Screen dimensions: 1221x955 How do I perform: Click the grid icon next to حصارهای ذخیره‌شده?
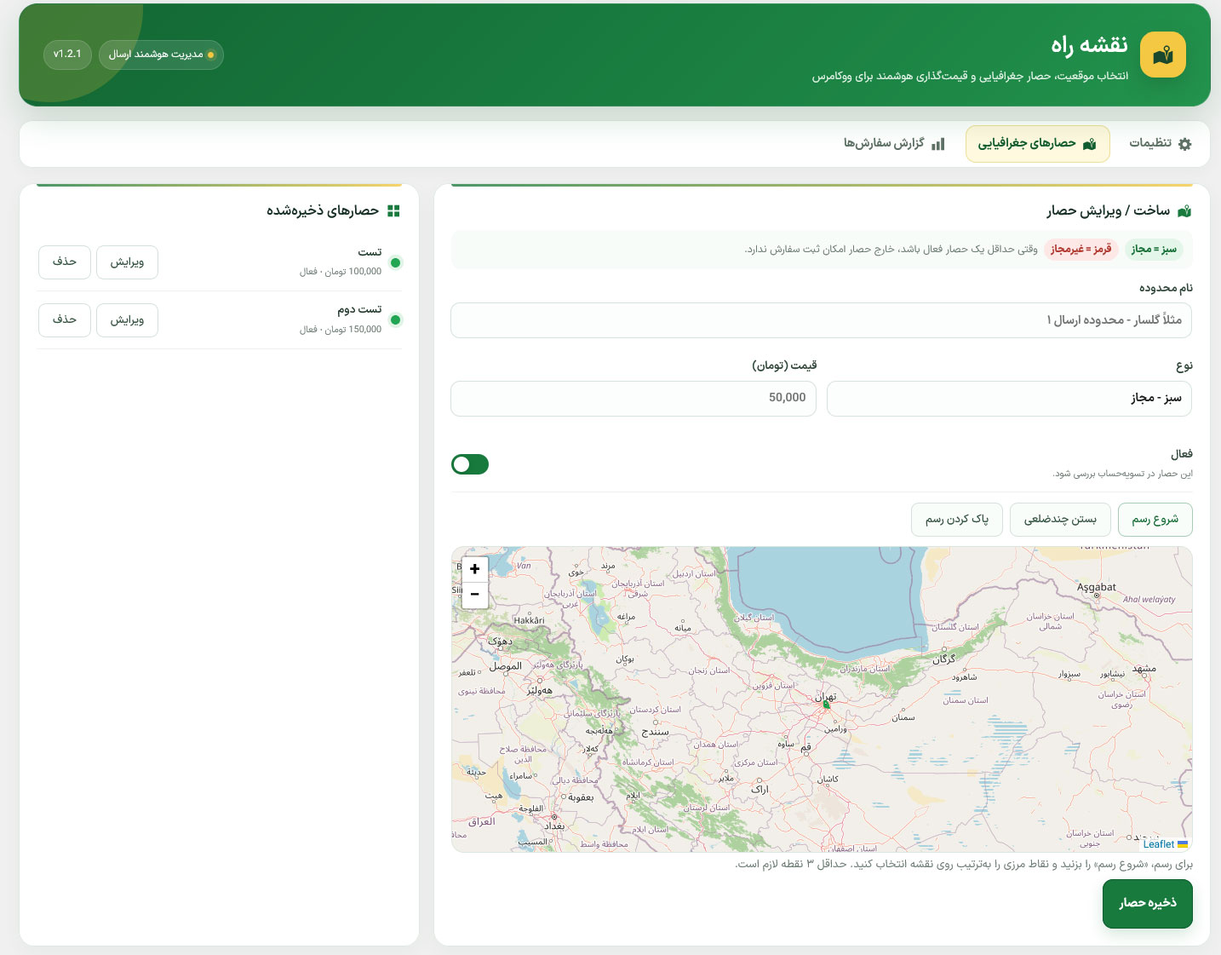click(393, 210)
